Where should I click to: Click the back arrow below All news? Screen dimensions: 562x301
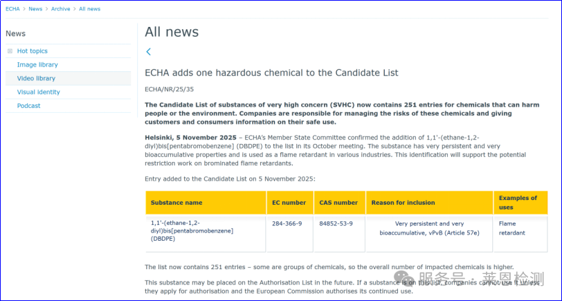(148, 52)
